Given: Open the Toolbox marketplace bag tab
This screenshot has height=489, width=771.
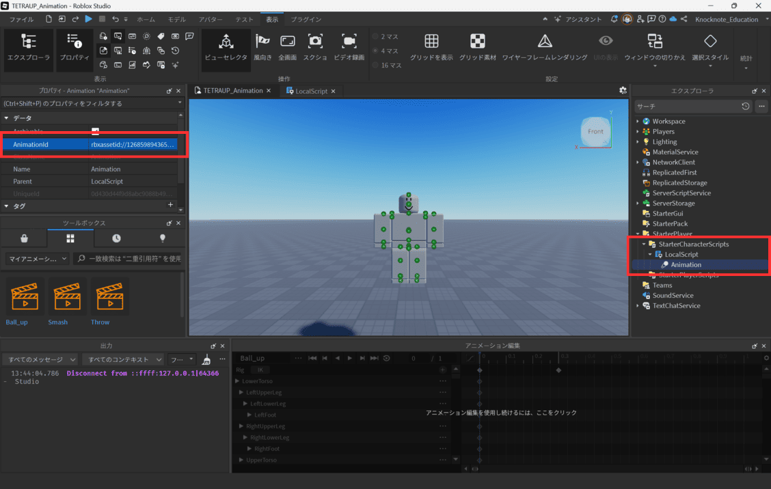Looking at the screenshot, I should click(24, 238).
